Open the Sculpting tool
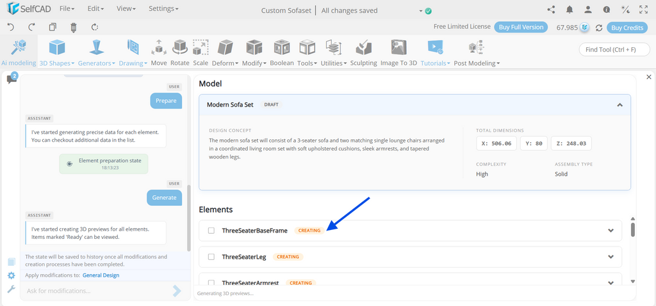The image size is (656, 306). click(364, 52)
